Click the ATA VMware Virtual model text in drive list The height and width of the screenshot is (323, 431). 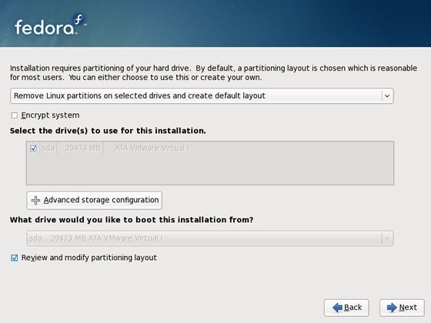[152, 148]
